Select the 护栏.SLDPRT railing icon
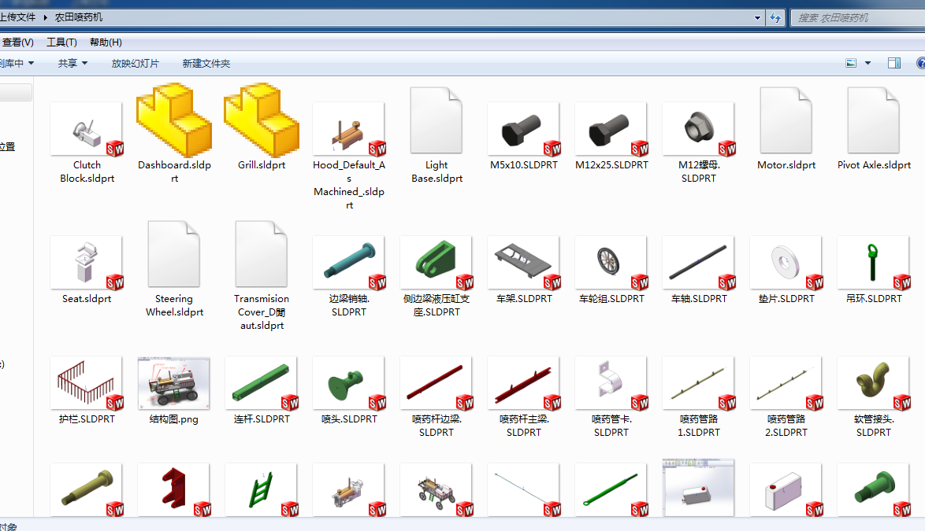This screenshot has height=531, width=925. [x=87, y=382]
